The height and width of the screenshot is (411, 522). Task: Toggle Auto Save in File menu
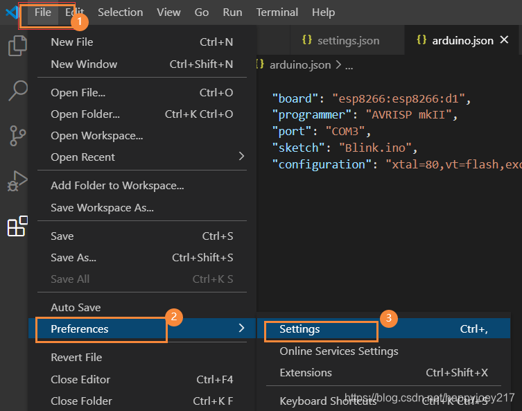click(142, 308)
